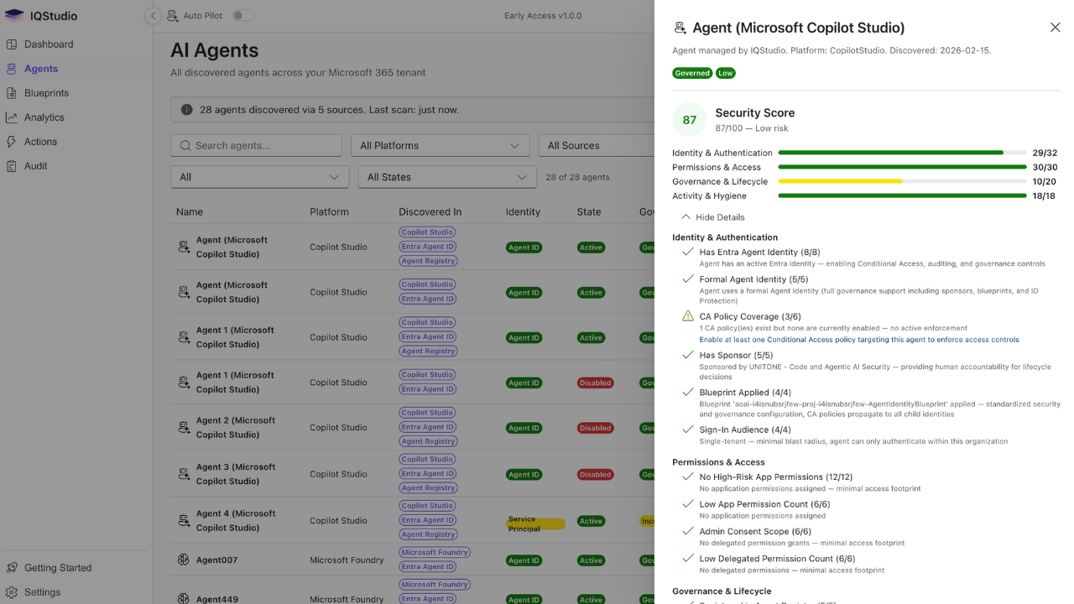Open the dropdown labeled just All

pyautogui.click(x=260, y=177)
